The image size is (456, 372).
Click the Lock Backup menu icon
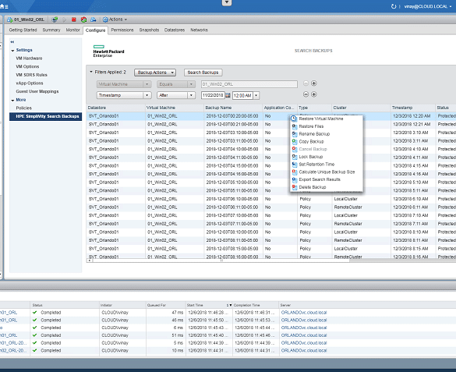(x=295, y=157)
